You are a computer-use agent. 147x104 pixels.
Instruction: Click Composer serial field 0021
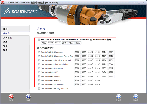(91, 52)
